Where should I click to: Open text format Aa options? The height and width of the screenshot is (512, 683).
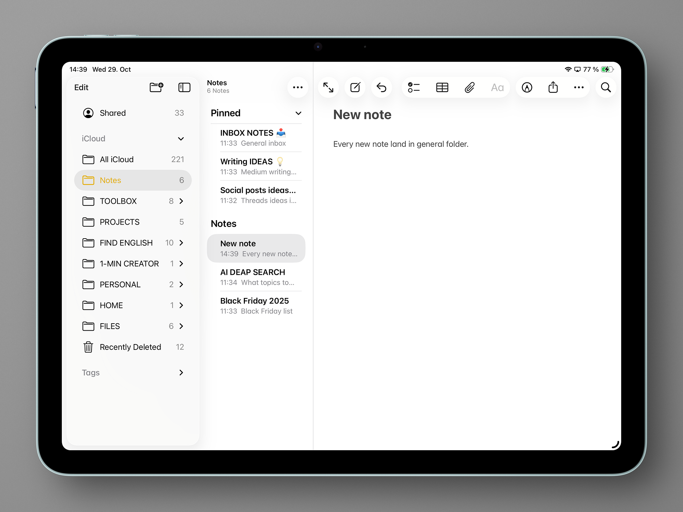click(497, 87)
